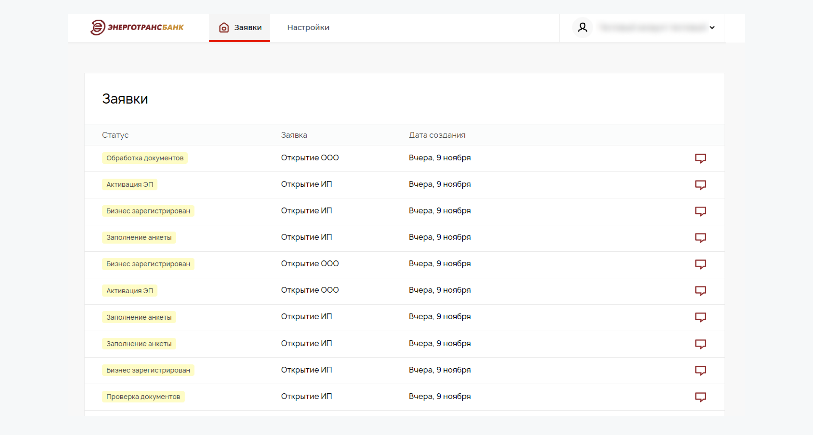Open chat icon for first Активация ЭП row
The image size is (813, 435).
point(700,184)
